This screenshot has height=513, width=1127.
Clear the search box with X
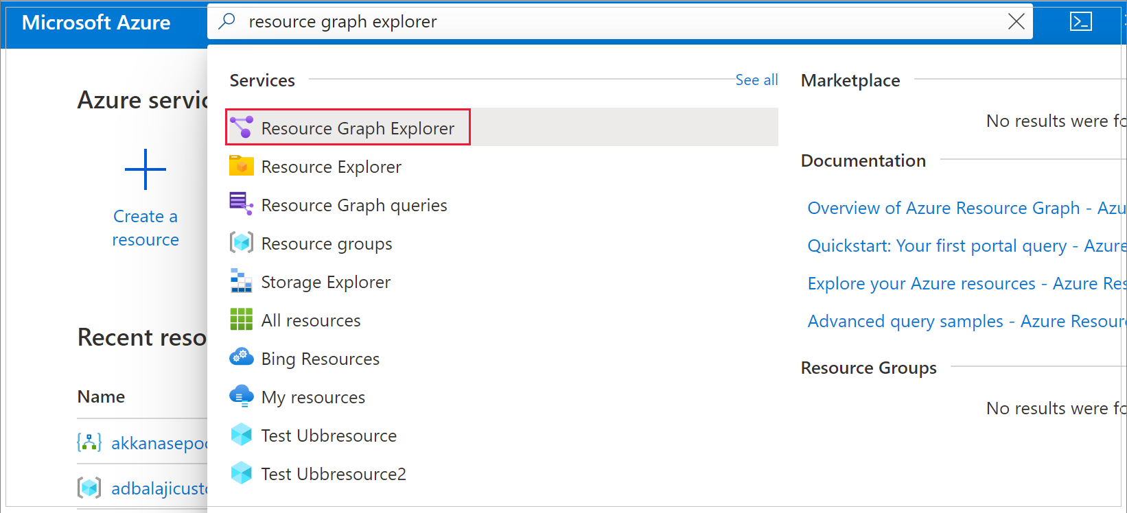click(1016, 22)
